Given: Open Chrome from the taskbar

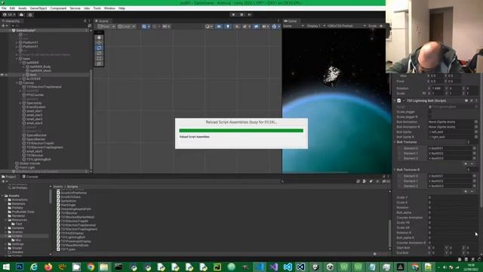Looking at the screenshot, I should (x=91, y=267).
